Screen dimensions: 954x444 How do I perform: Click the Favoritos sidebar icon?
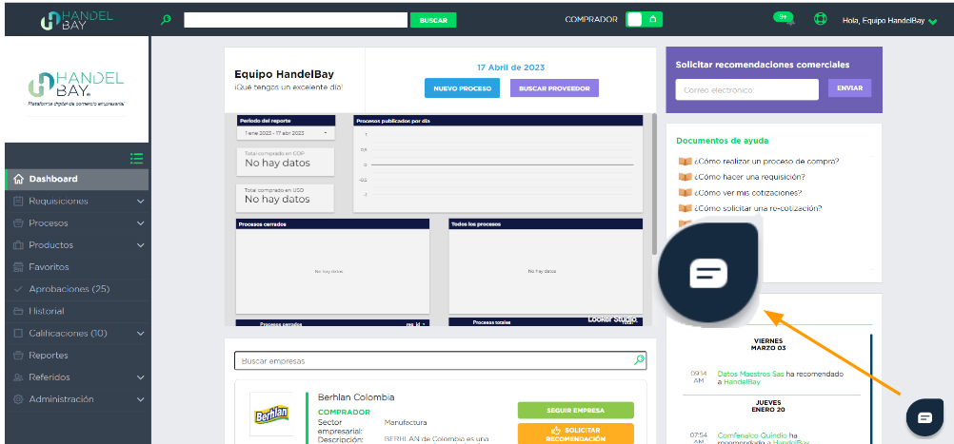[x=18, y=267]
